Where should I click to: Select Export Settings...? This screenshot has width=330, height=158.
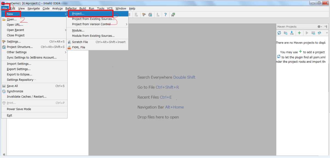(34, 69)
